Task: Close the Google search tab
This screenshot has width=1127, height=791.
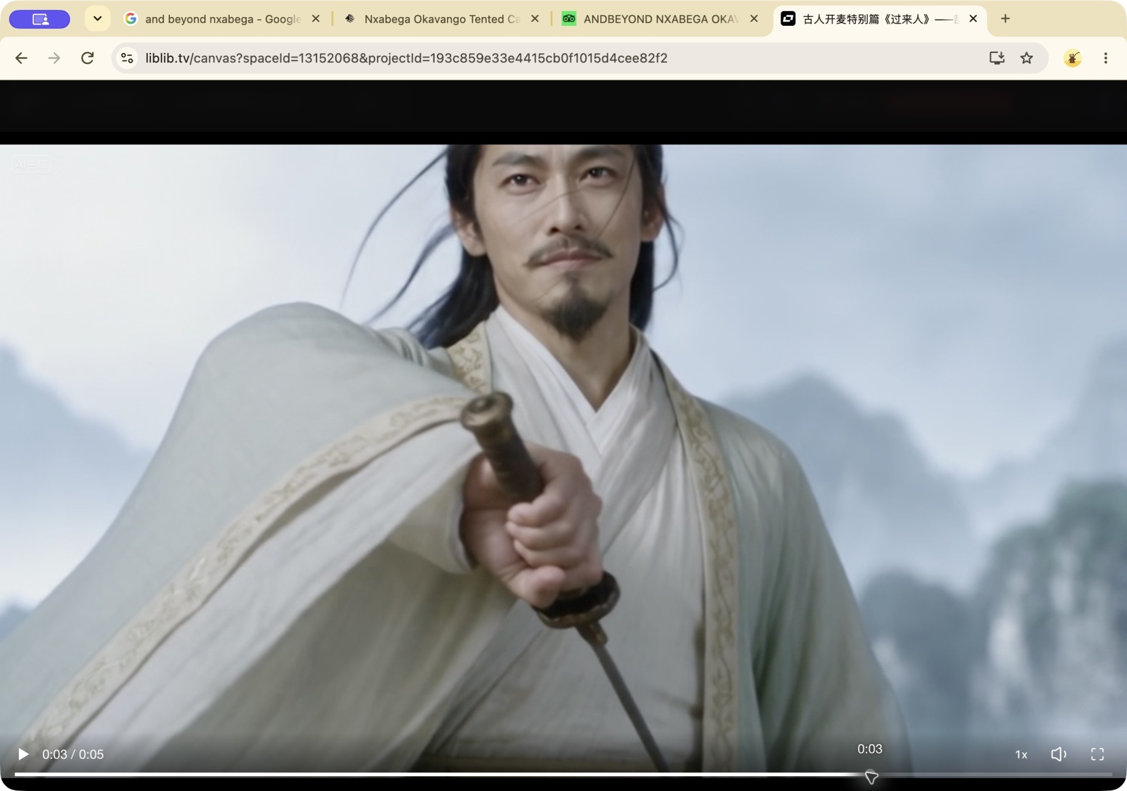Action: pyautogui.click(x=315, y=19)
